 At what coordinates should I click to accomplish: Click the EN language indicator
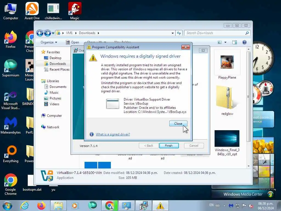(x=212, y=205)
